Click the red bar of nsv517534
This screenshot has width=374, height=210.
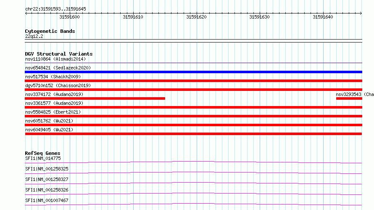[193, 81]
